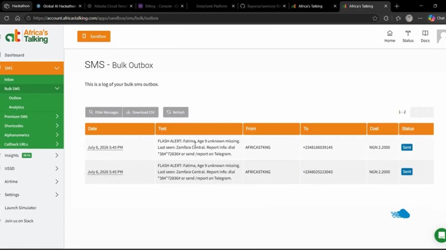Click Launch Simulator
This screenshot has height=250, width=446.
pyautogui.click(x=20, y=208)
